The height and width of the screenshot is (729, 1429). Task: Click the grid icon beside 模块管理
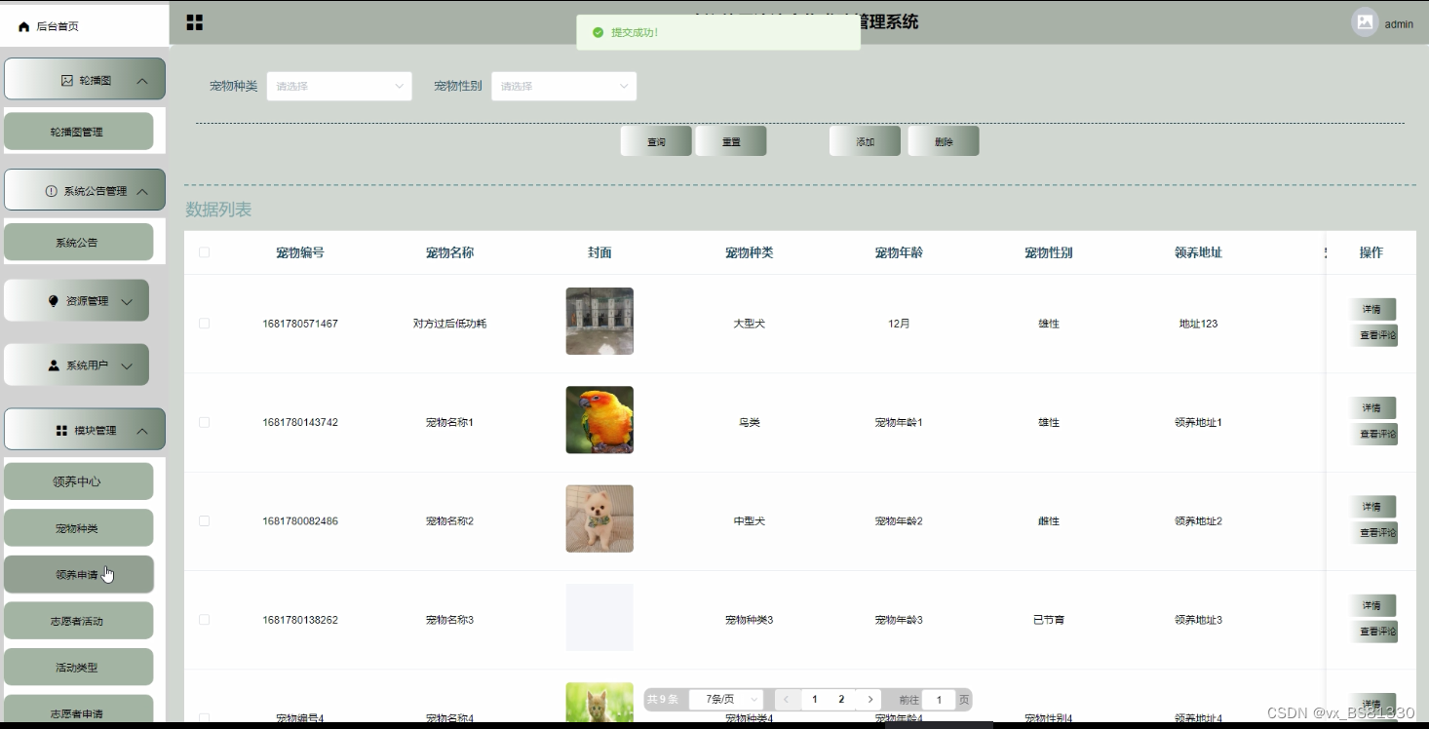pos(61,431)
